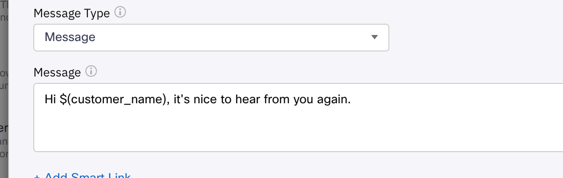Open the Add Smart Link link
The image size is (563, 178).
click(87, 176)
